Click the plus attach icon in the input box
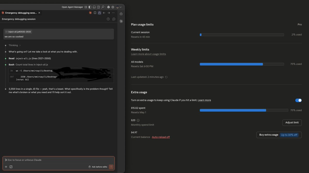The image size is (309, 173). [6, 167]
